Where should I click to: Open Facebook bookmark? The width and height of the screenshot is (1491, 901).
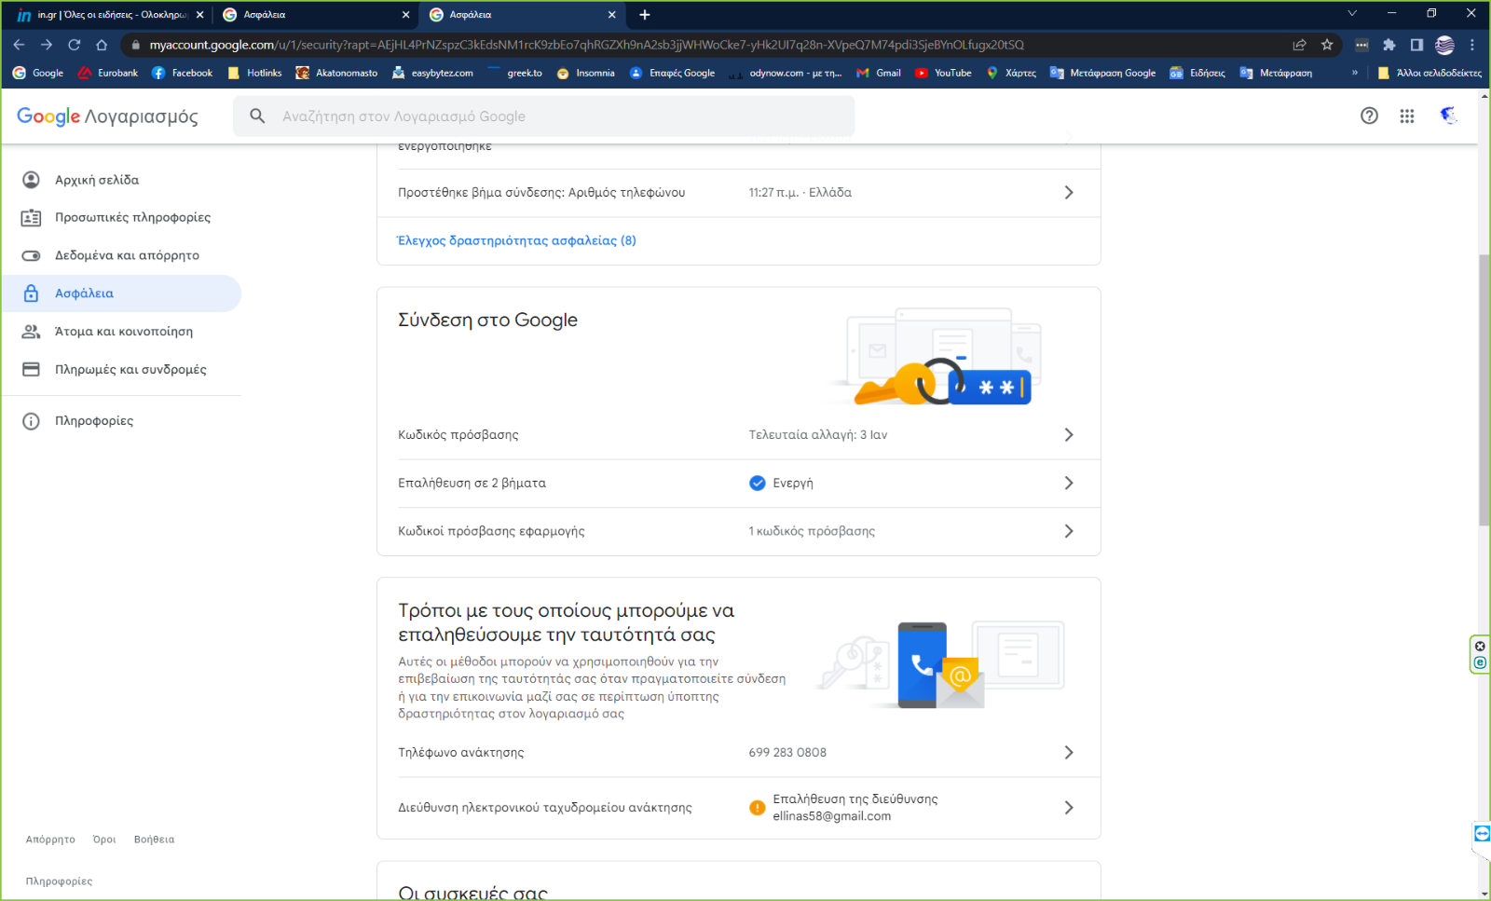point(183,73)
